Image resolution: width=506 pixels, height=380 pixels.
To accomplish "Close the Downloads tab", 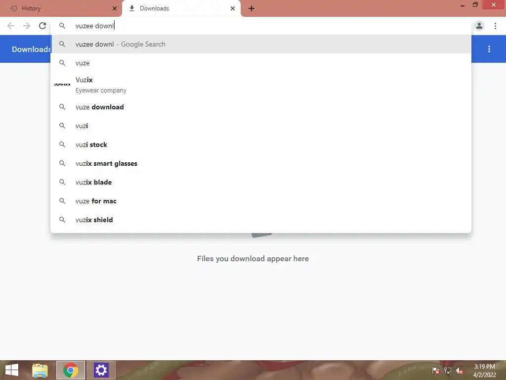I will pos(233,8).
